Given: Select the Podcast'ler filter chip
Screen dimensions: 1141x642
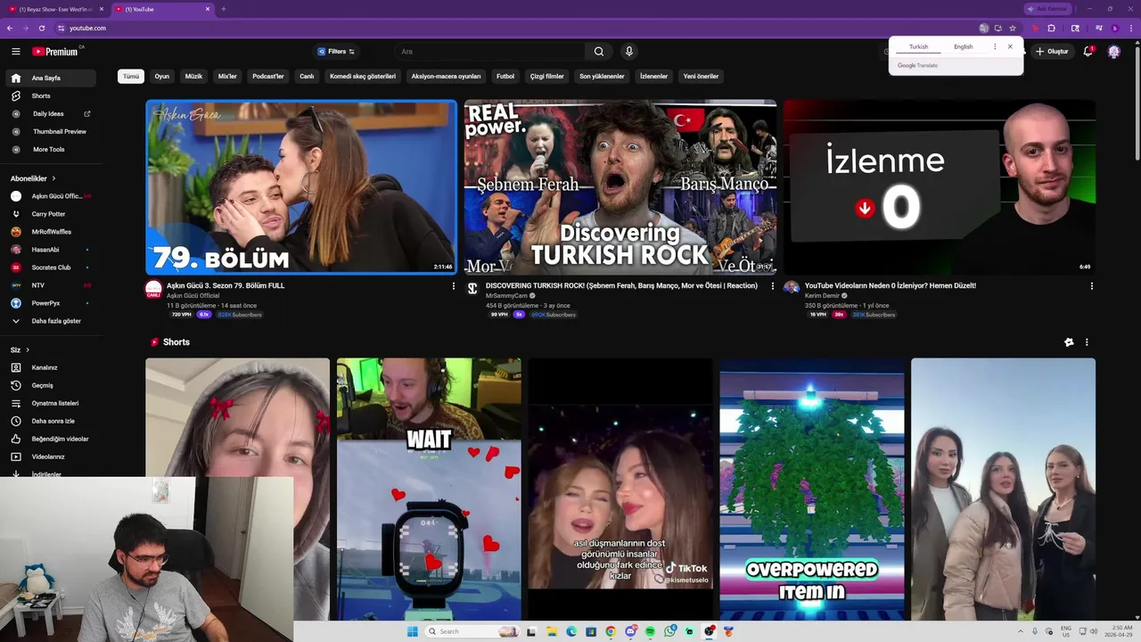Looking at the screenshot, I should [x=268, y=77].
